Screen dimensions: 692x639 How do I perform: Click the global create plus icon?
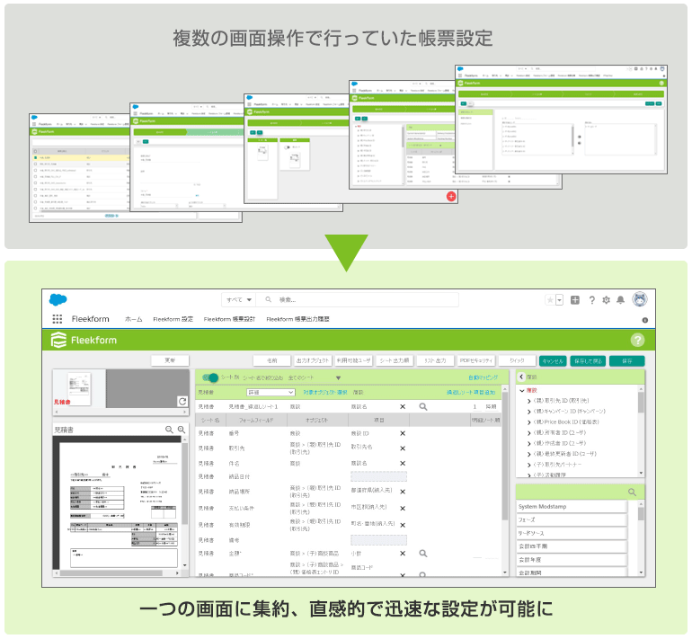(574, 300)
